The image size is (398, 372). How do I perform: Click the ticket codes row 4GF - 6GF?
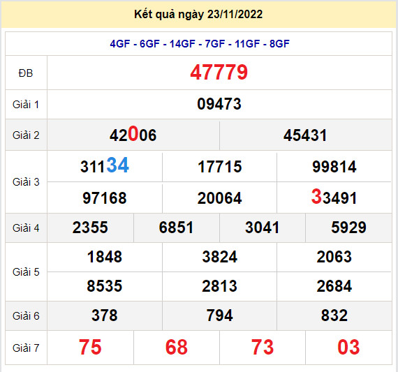pos(200,44)
